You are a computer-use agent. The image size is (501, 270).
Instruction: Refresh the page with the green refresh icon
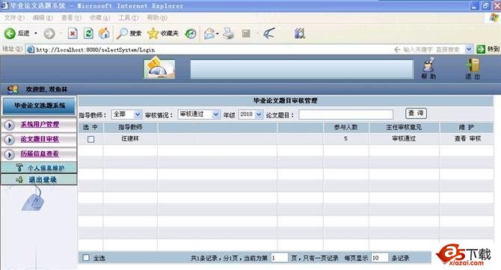[88, 33]
